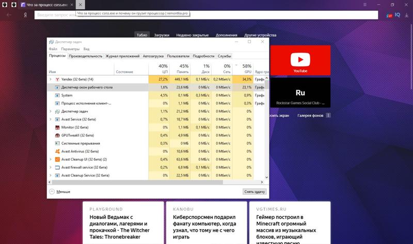This screenshot has height=244, width=413.
Task: Open Загрузки in browser Tableau nav
Action: click(x=162, y=35)
